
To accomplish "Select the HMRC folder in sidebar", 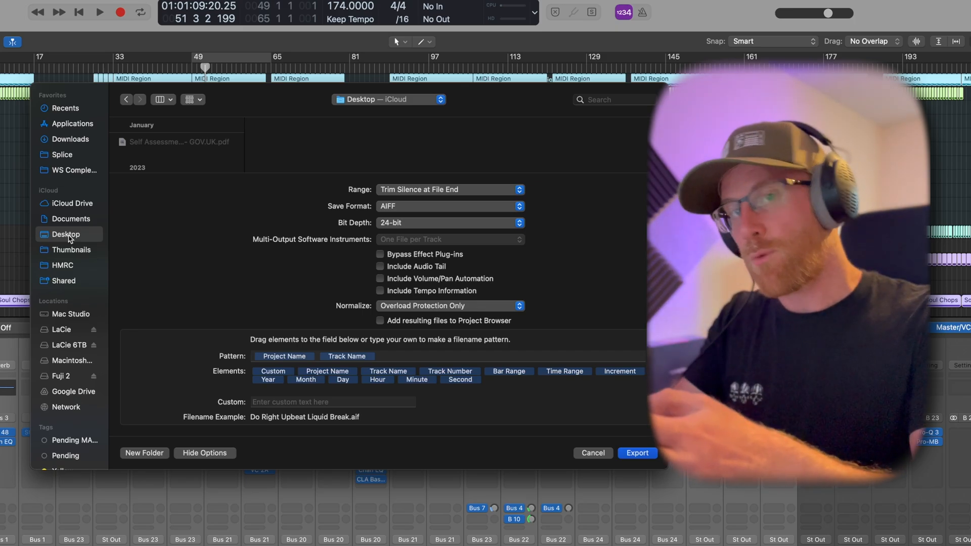I will click(x=62, y=265).
